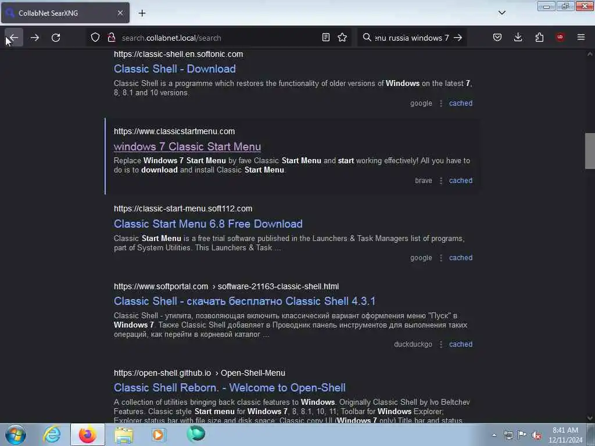
Task: Click the URL https://open-shell.github.io
Action: (x=163, y=373)
